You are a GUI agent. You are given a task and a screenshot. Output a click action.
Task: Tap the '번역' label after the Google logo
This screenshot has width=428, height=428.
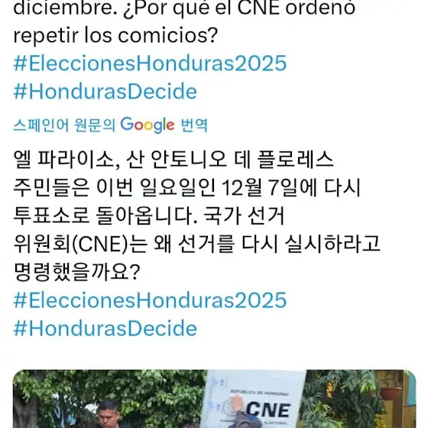pyautogui.click(x=194, y=125)
